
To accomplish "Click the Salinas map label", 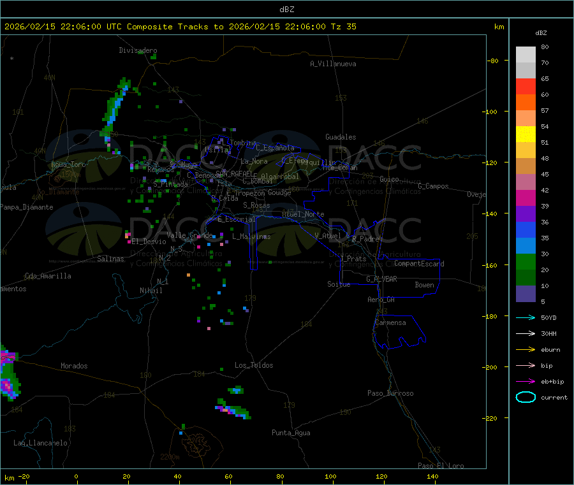I will (110, 259).
